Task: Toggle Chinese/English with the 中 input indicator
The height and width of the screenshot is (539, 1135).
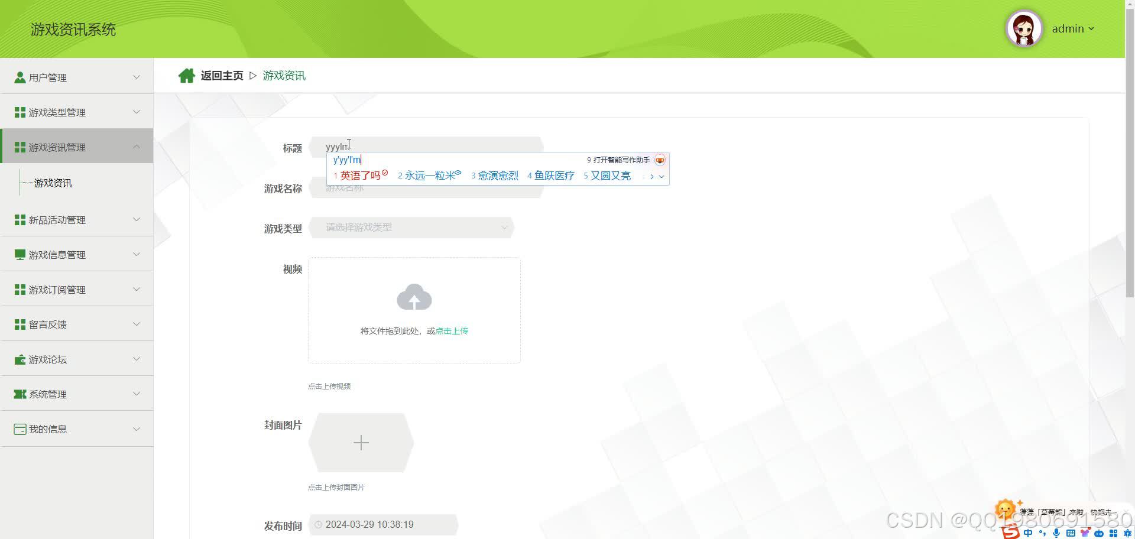Action: 1027,532
